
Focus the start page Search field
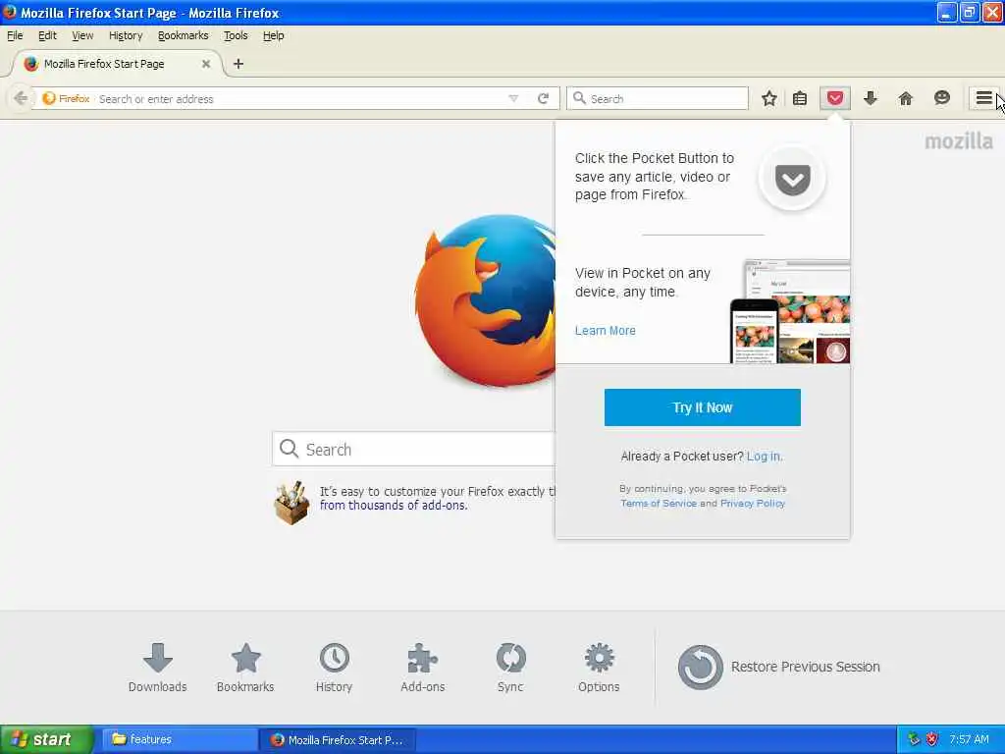tap(413, 449)
